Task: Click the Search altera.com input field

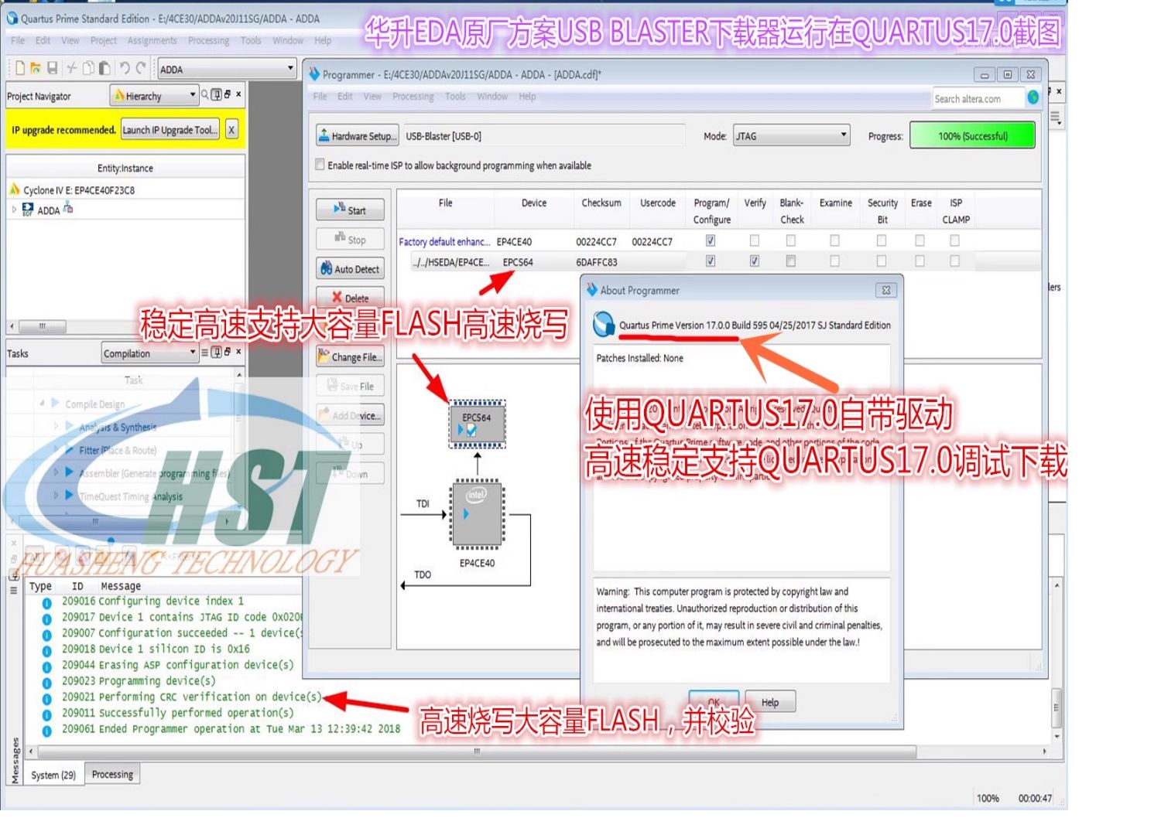Action: (x=978, y=98)
